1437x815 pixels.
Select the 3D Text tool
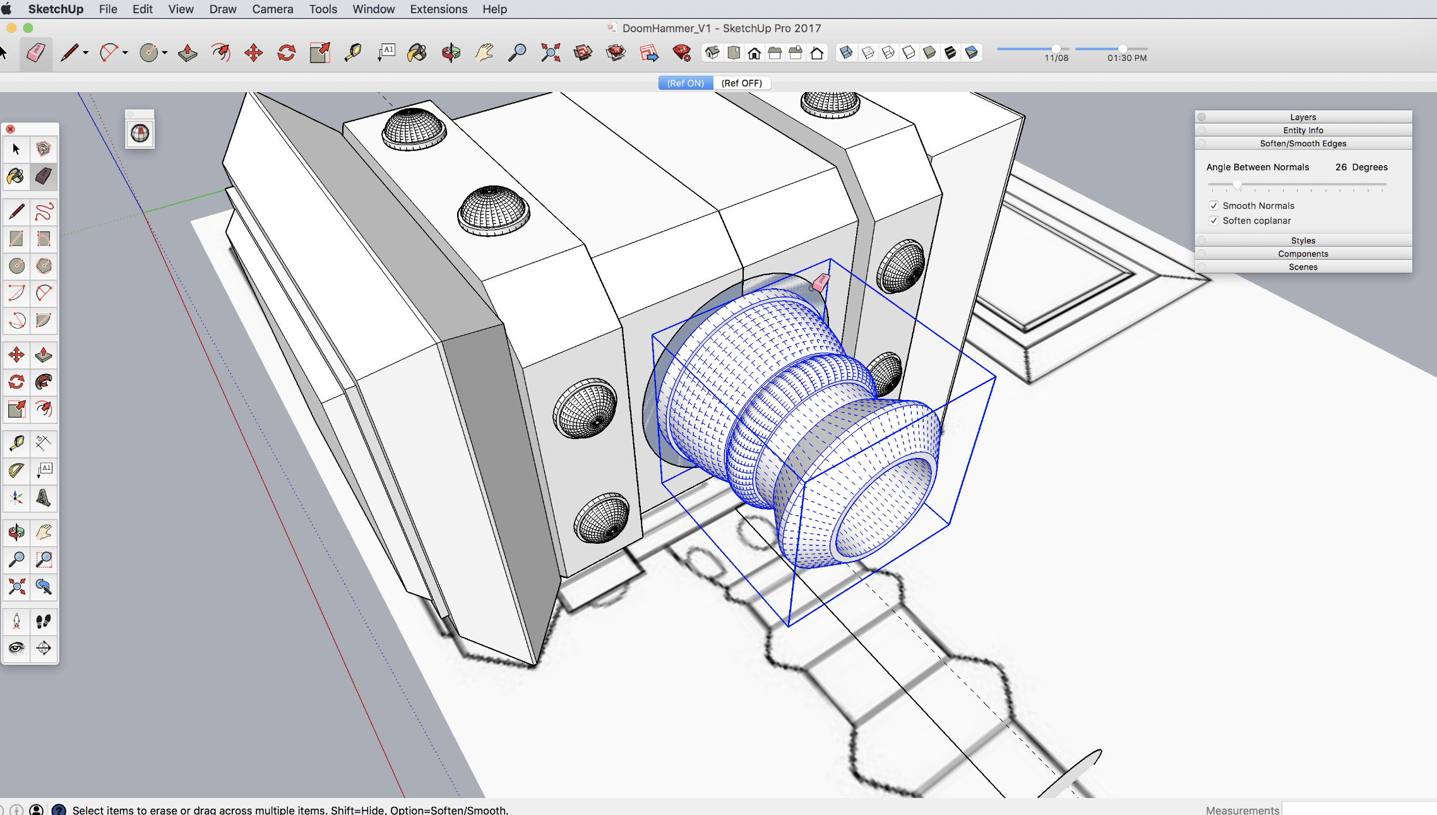[x=44, y=497]
